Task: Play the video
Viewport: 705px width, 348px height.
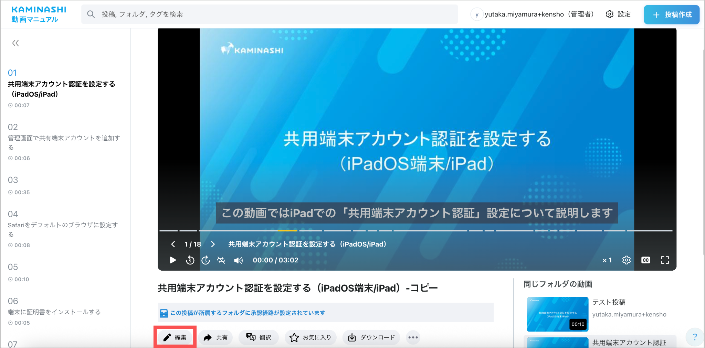Action: click(x=173, y=260)
